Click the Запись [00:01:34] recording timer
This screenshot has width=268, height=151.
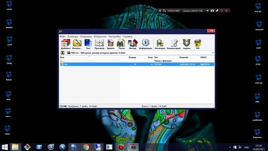click(x=193, y=11)
